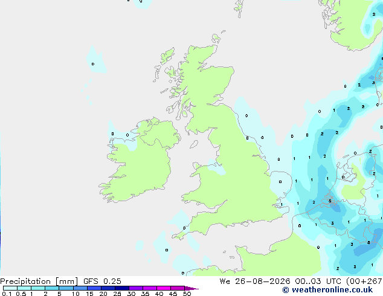Click the 'Precipitation [mm]' title text

39,282
